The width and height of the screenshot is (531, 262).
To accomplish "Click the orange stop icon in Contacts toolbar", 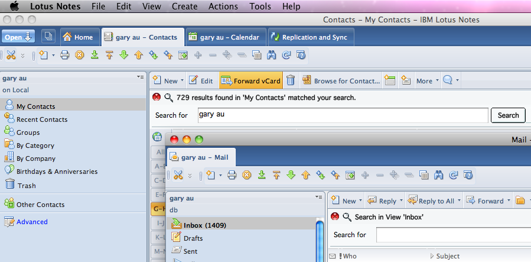I will (80, 55).
